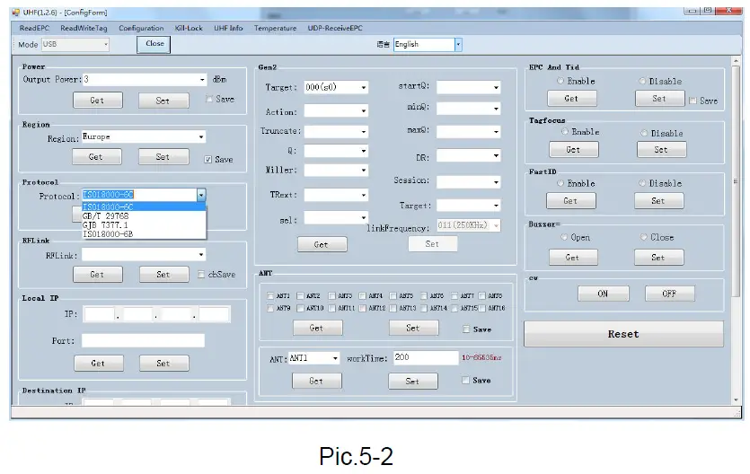
Task: Click Get in the Power section
Action: click(98, 101)
